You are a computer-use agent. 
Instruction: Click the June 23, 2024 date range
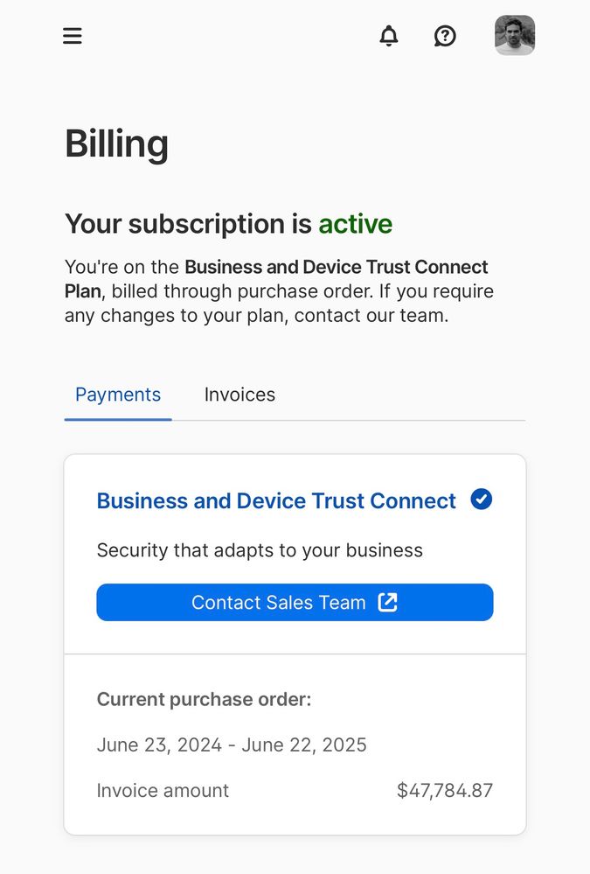tap(232, 745)
